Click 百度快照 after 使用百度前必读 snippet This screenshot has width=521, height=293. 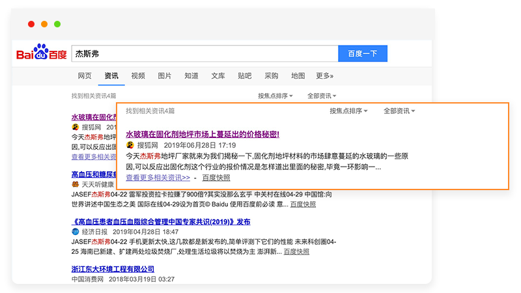303,204
